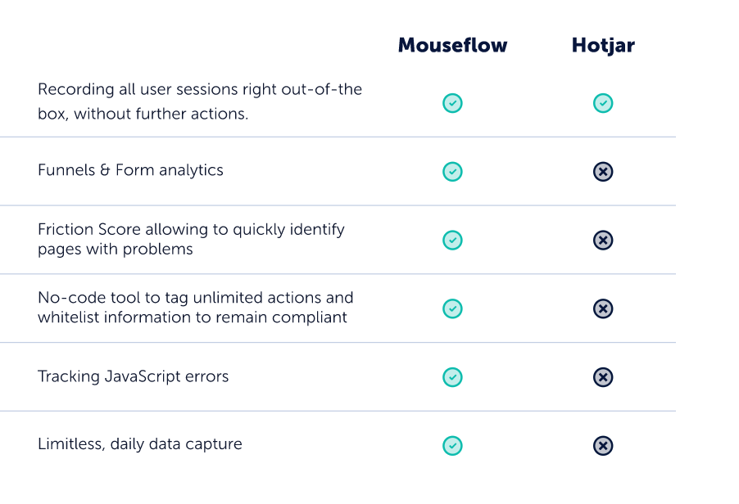Click the 'No-code tool to tag' feature text
Viewport: 739px width, 504px height.
(195, 308)
